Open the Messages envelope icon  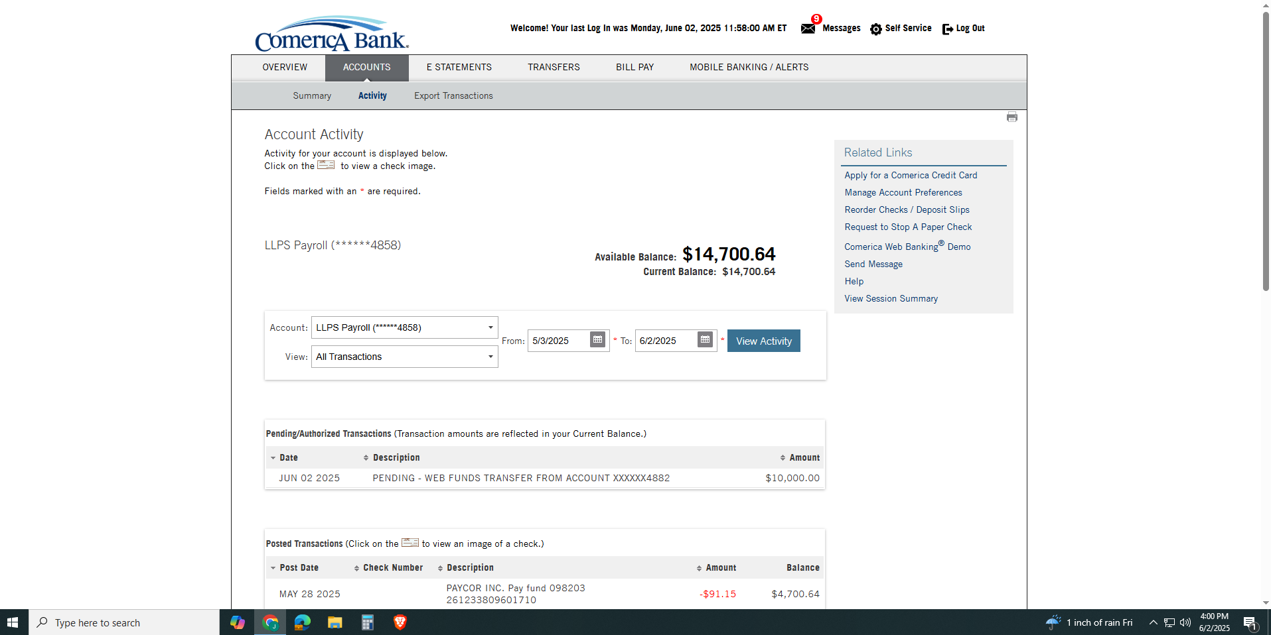pos(808,29)
